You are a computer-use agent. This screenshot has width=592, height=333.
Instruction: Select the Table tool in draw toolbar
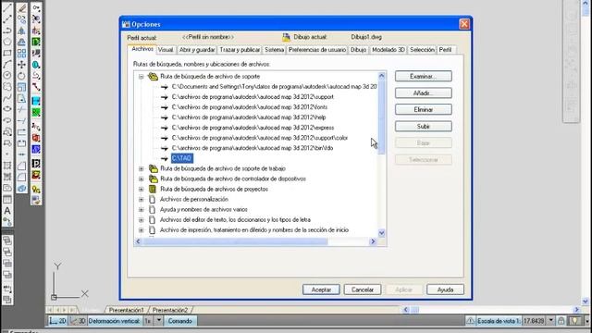point(7,200)
